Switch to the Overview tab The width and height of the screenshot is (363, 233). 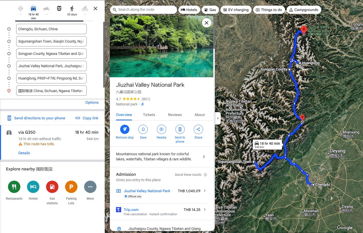(x=124, y=115)
